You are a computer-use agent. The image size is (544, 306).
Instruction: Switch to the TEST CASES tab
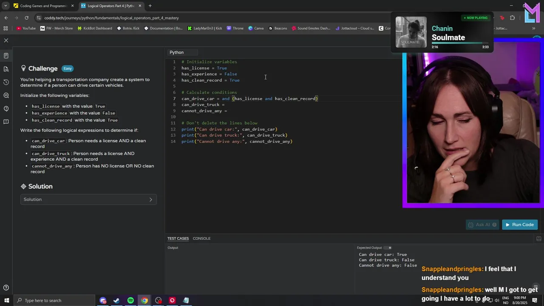coord(178,238)
